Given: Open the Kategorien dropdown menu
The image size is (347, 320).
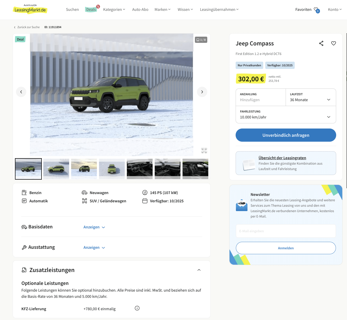Looking at the screenshot, I should pyautogui.click(x=114, y=10).
